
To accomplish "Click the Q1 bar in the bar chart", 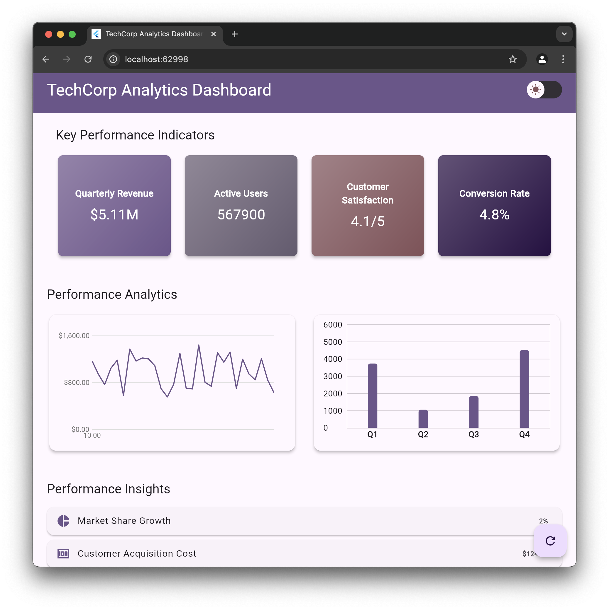I will coord(373,396).
